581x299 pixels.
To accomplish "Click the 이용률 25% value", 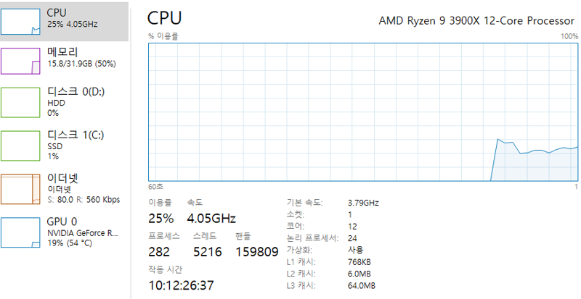I will [161, 219].
